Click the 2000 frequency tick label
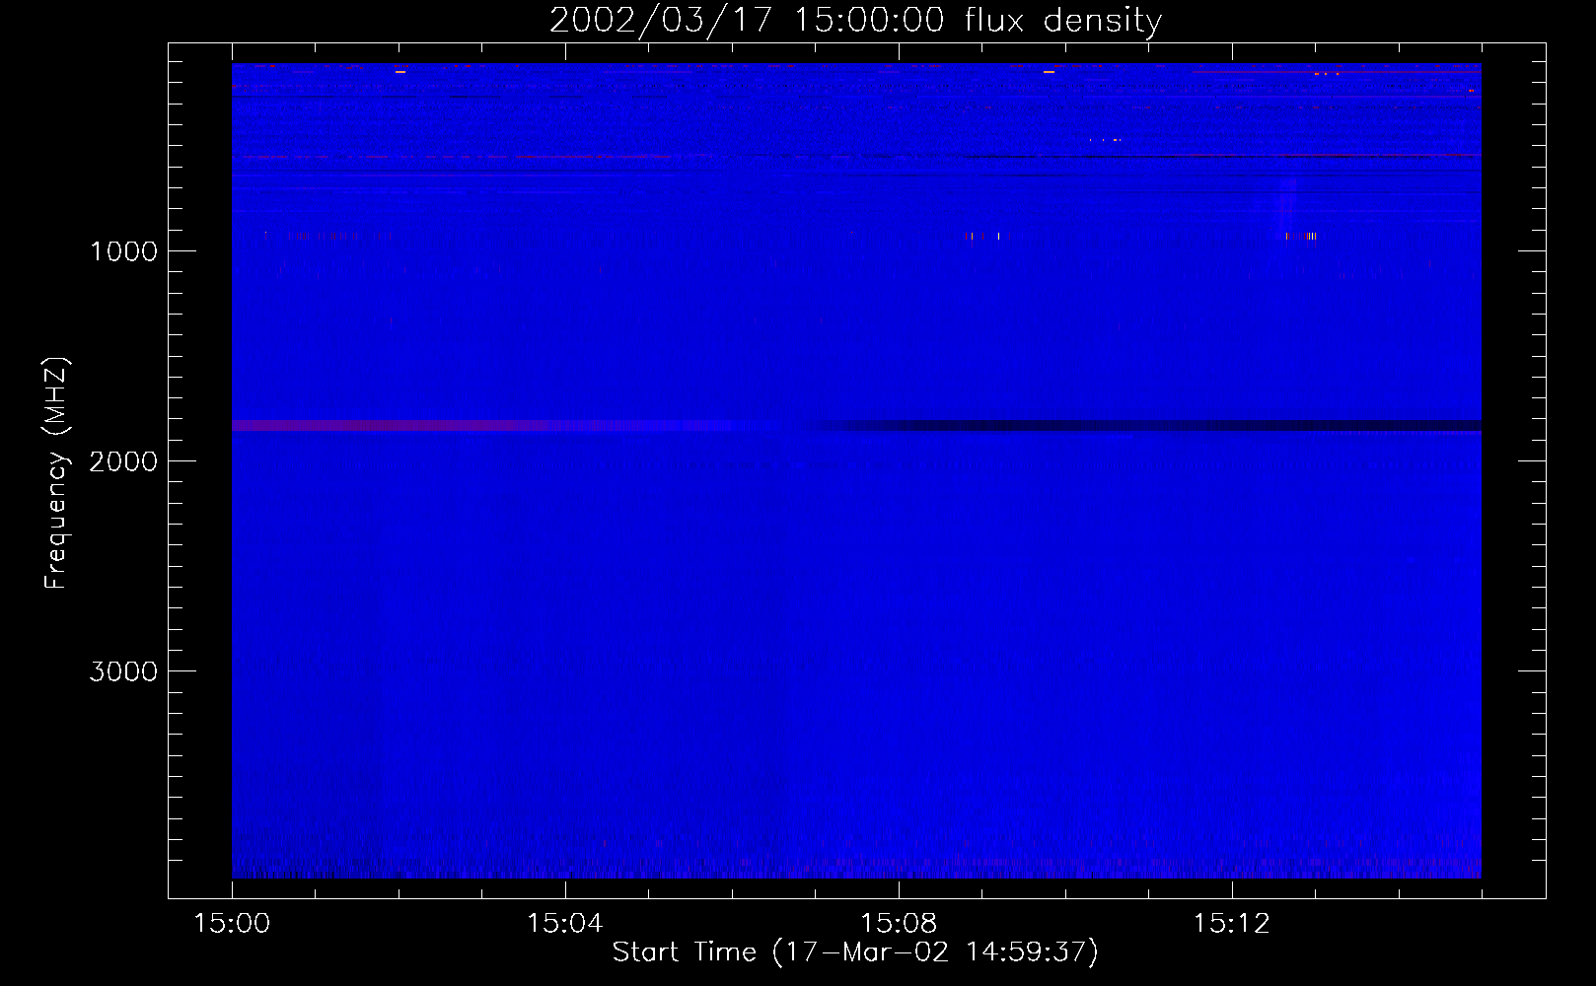 click(x=123, y=461)
